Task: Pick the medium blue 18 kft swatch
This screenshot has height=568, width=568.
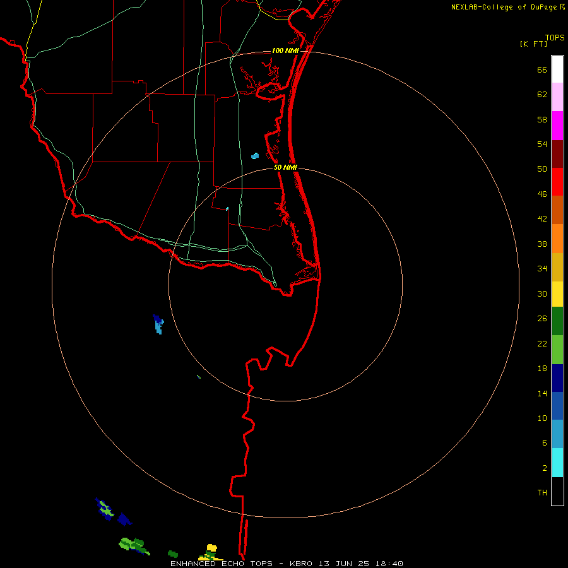Action: (x=557, y=406)
